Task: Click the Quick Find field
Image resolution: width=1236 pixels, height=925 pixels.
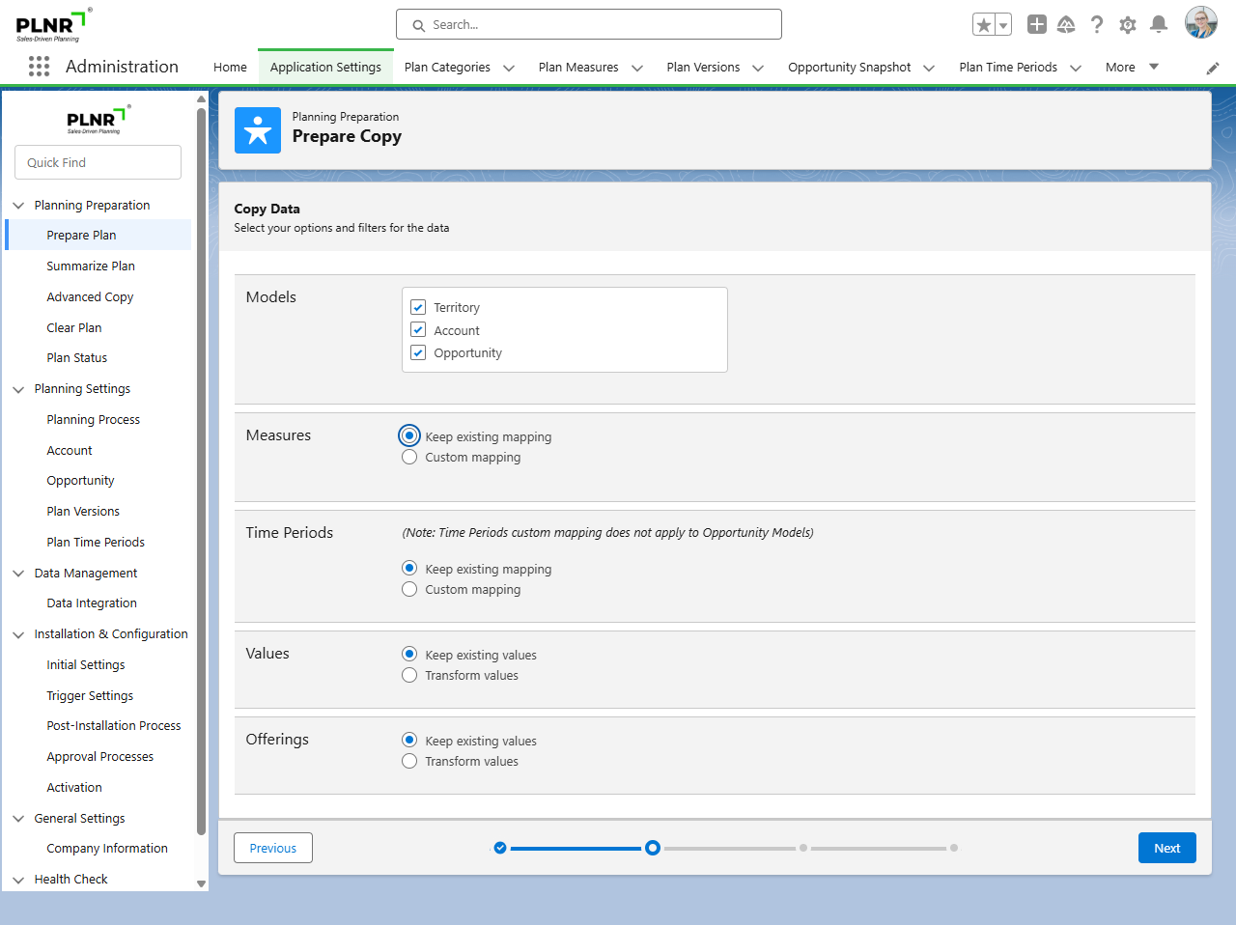Action: click(x=98, y=162)
